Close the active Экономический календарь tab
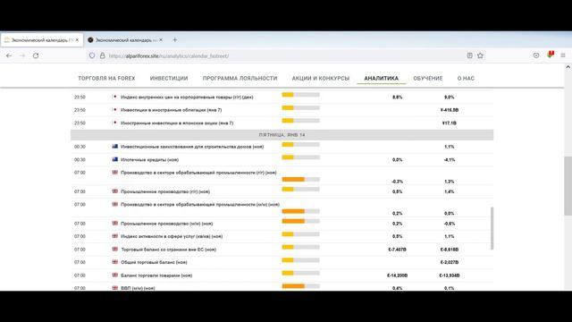 pos(77,39)
